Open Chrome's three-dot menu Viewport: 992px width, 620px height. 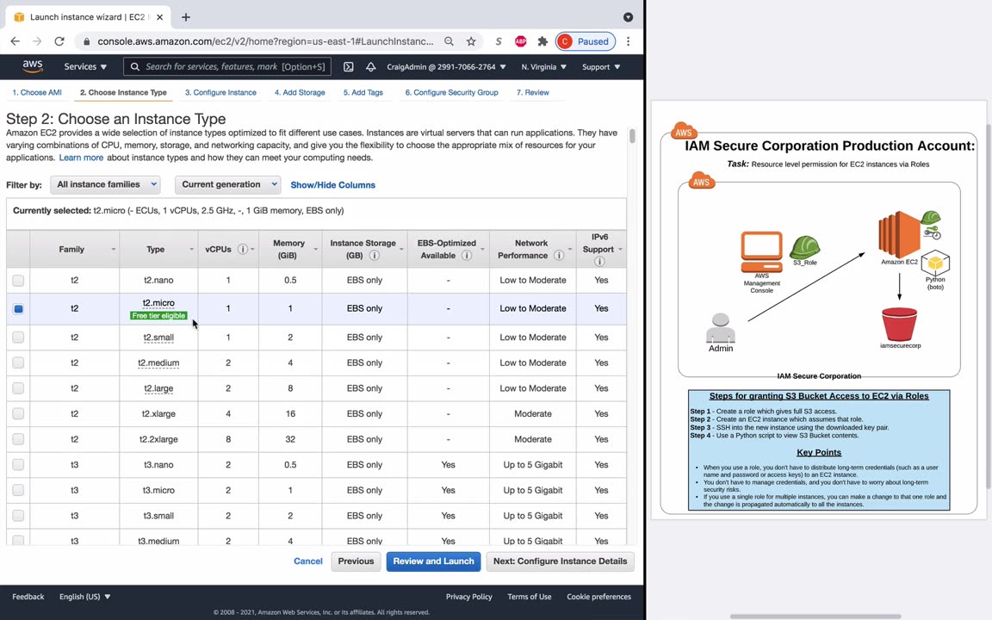coord(629,41)
